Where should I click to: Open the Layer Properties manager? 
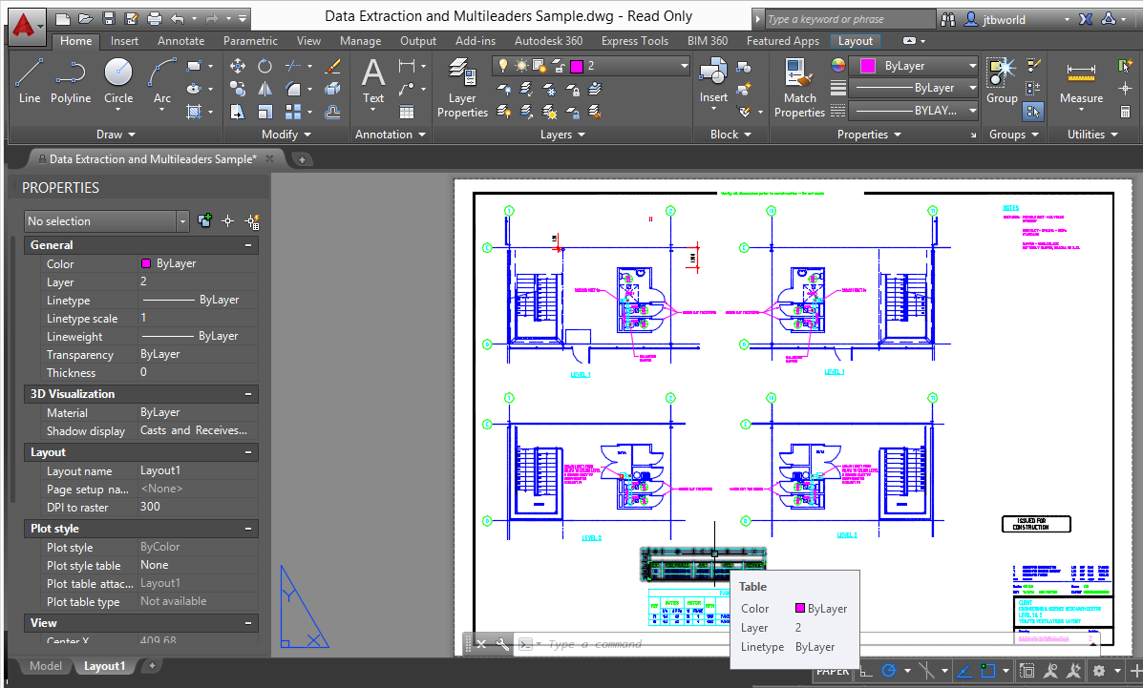point(462,88)
